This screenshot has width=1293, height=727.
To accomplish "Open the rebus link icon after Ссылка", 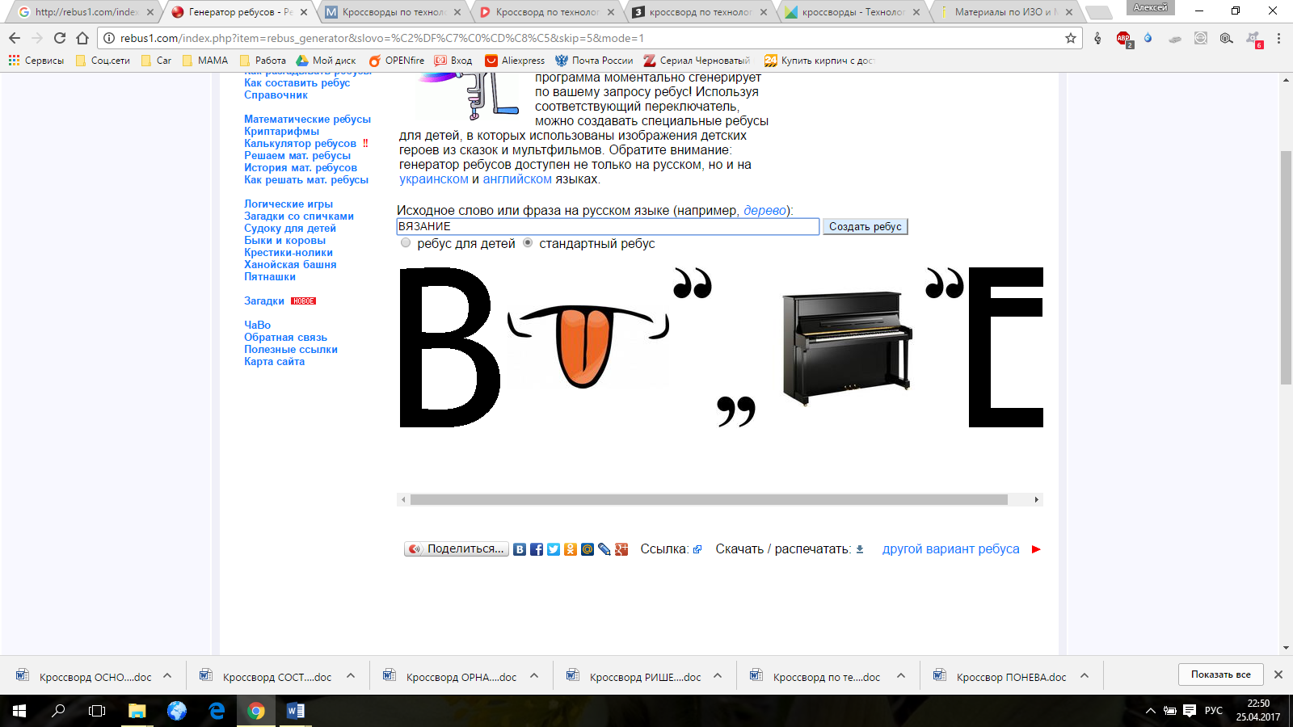I will (x=697, y=549).
